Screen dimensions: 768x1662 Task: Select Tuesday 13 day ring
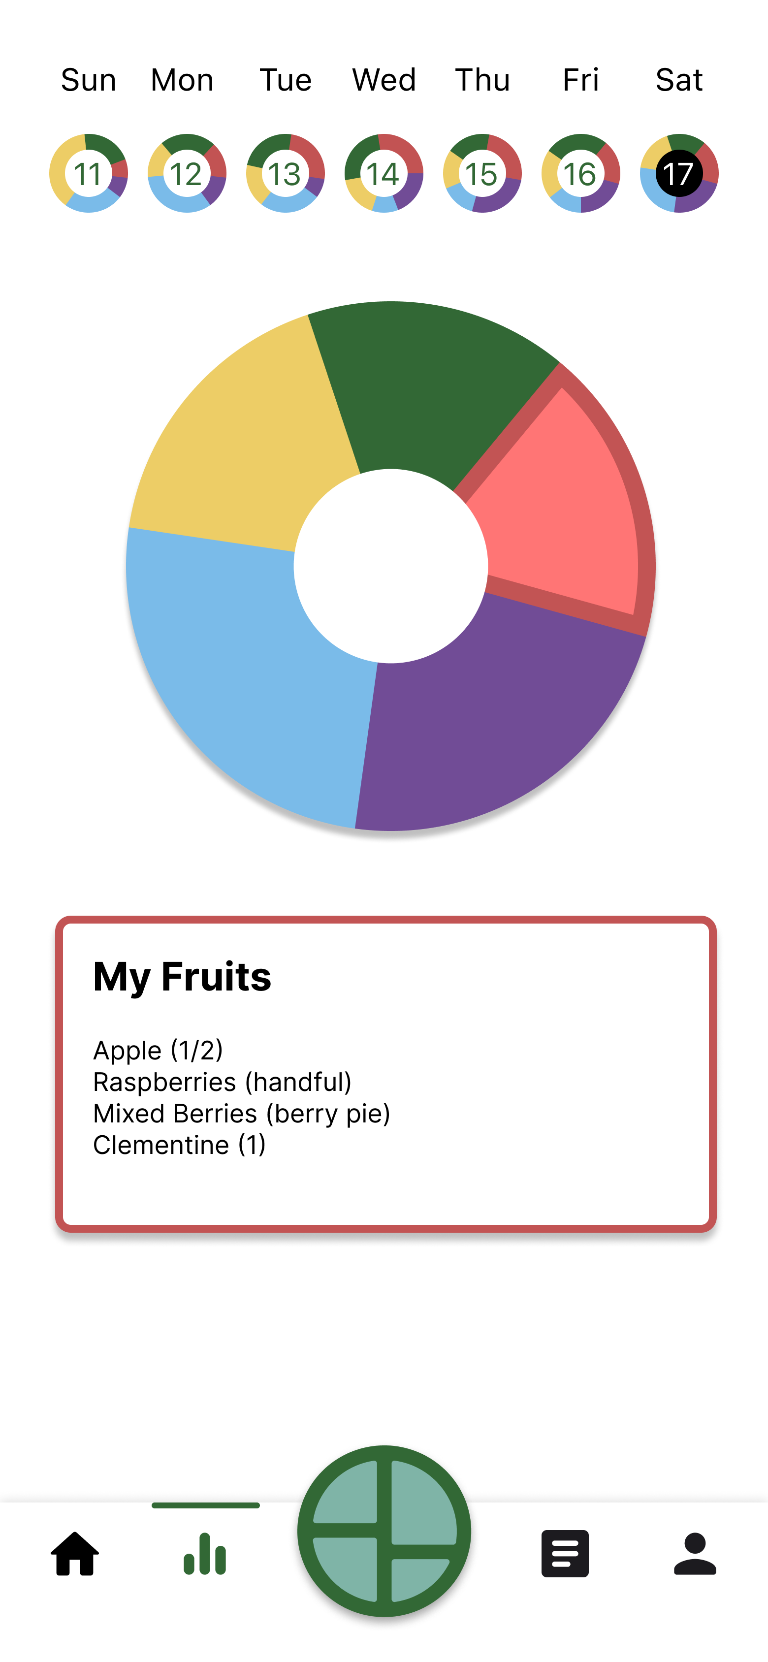point(285,173)
